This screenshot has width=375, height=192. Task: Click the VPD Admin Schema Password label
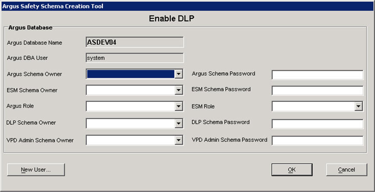[229, 140]
